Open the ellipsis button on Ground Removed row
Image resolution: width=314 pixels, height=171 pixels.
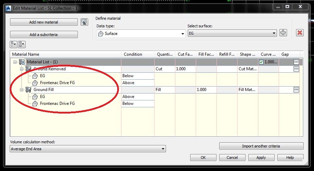point(296,69)
